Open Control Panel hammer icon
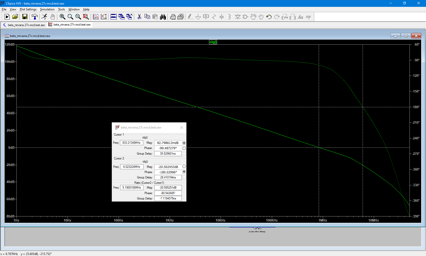This screenshot has width=426, height=256. pyautogui.click(x=34, y=17)
